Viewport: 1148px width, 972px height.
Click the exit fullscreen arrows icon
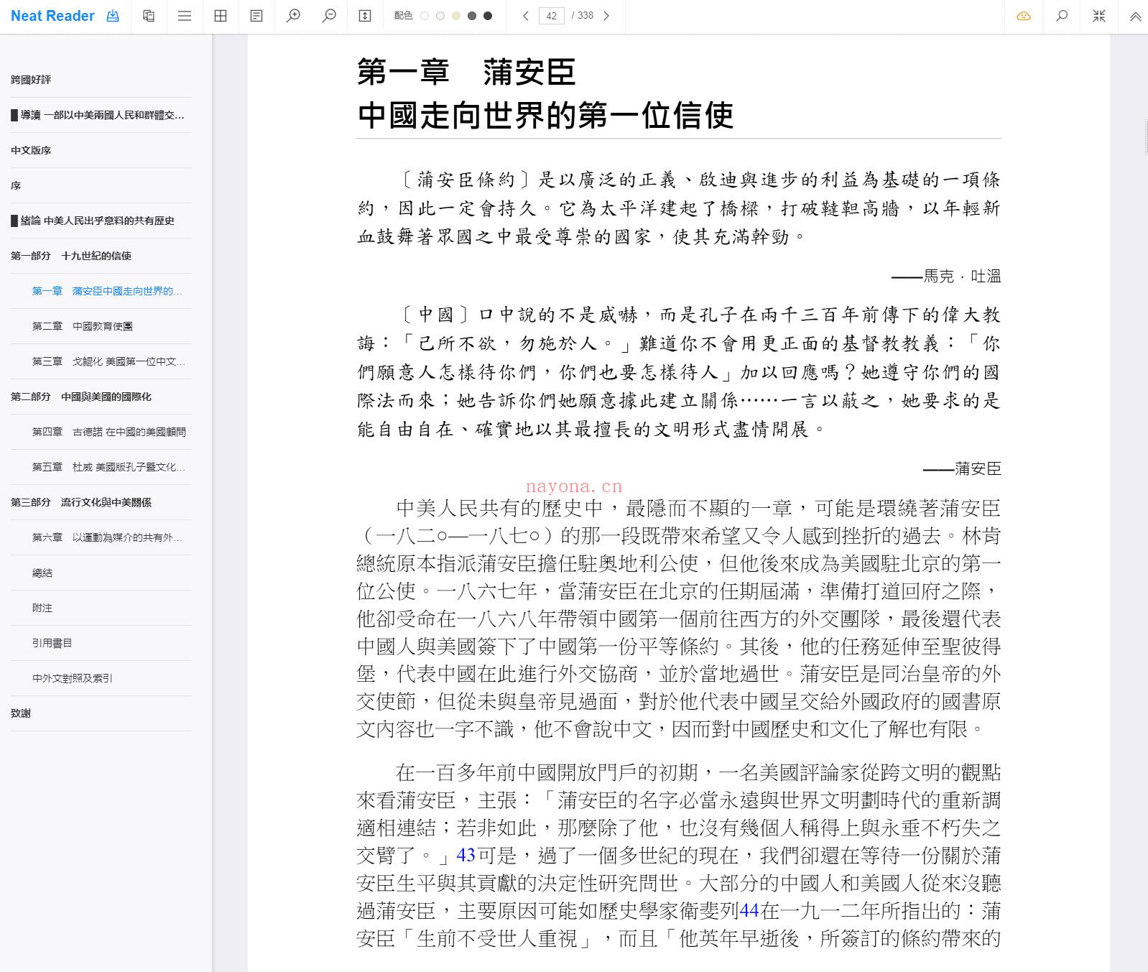point(1099,16)
